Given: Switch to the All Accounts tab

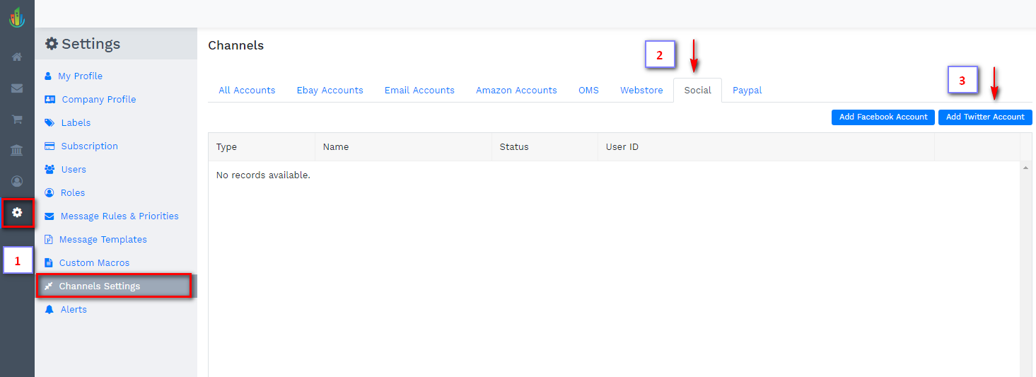Looking at the screenshot, I should coord(247,91).
